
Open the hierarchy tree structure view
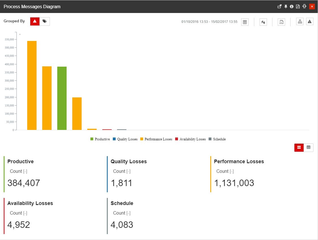pos(300,22)
